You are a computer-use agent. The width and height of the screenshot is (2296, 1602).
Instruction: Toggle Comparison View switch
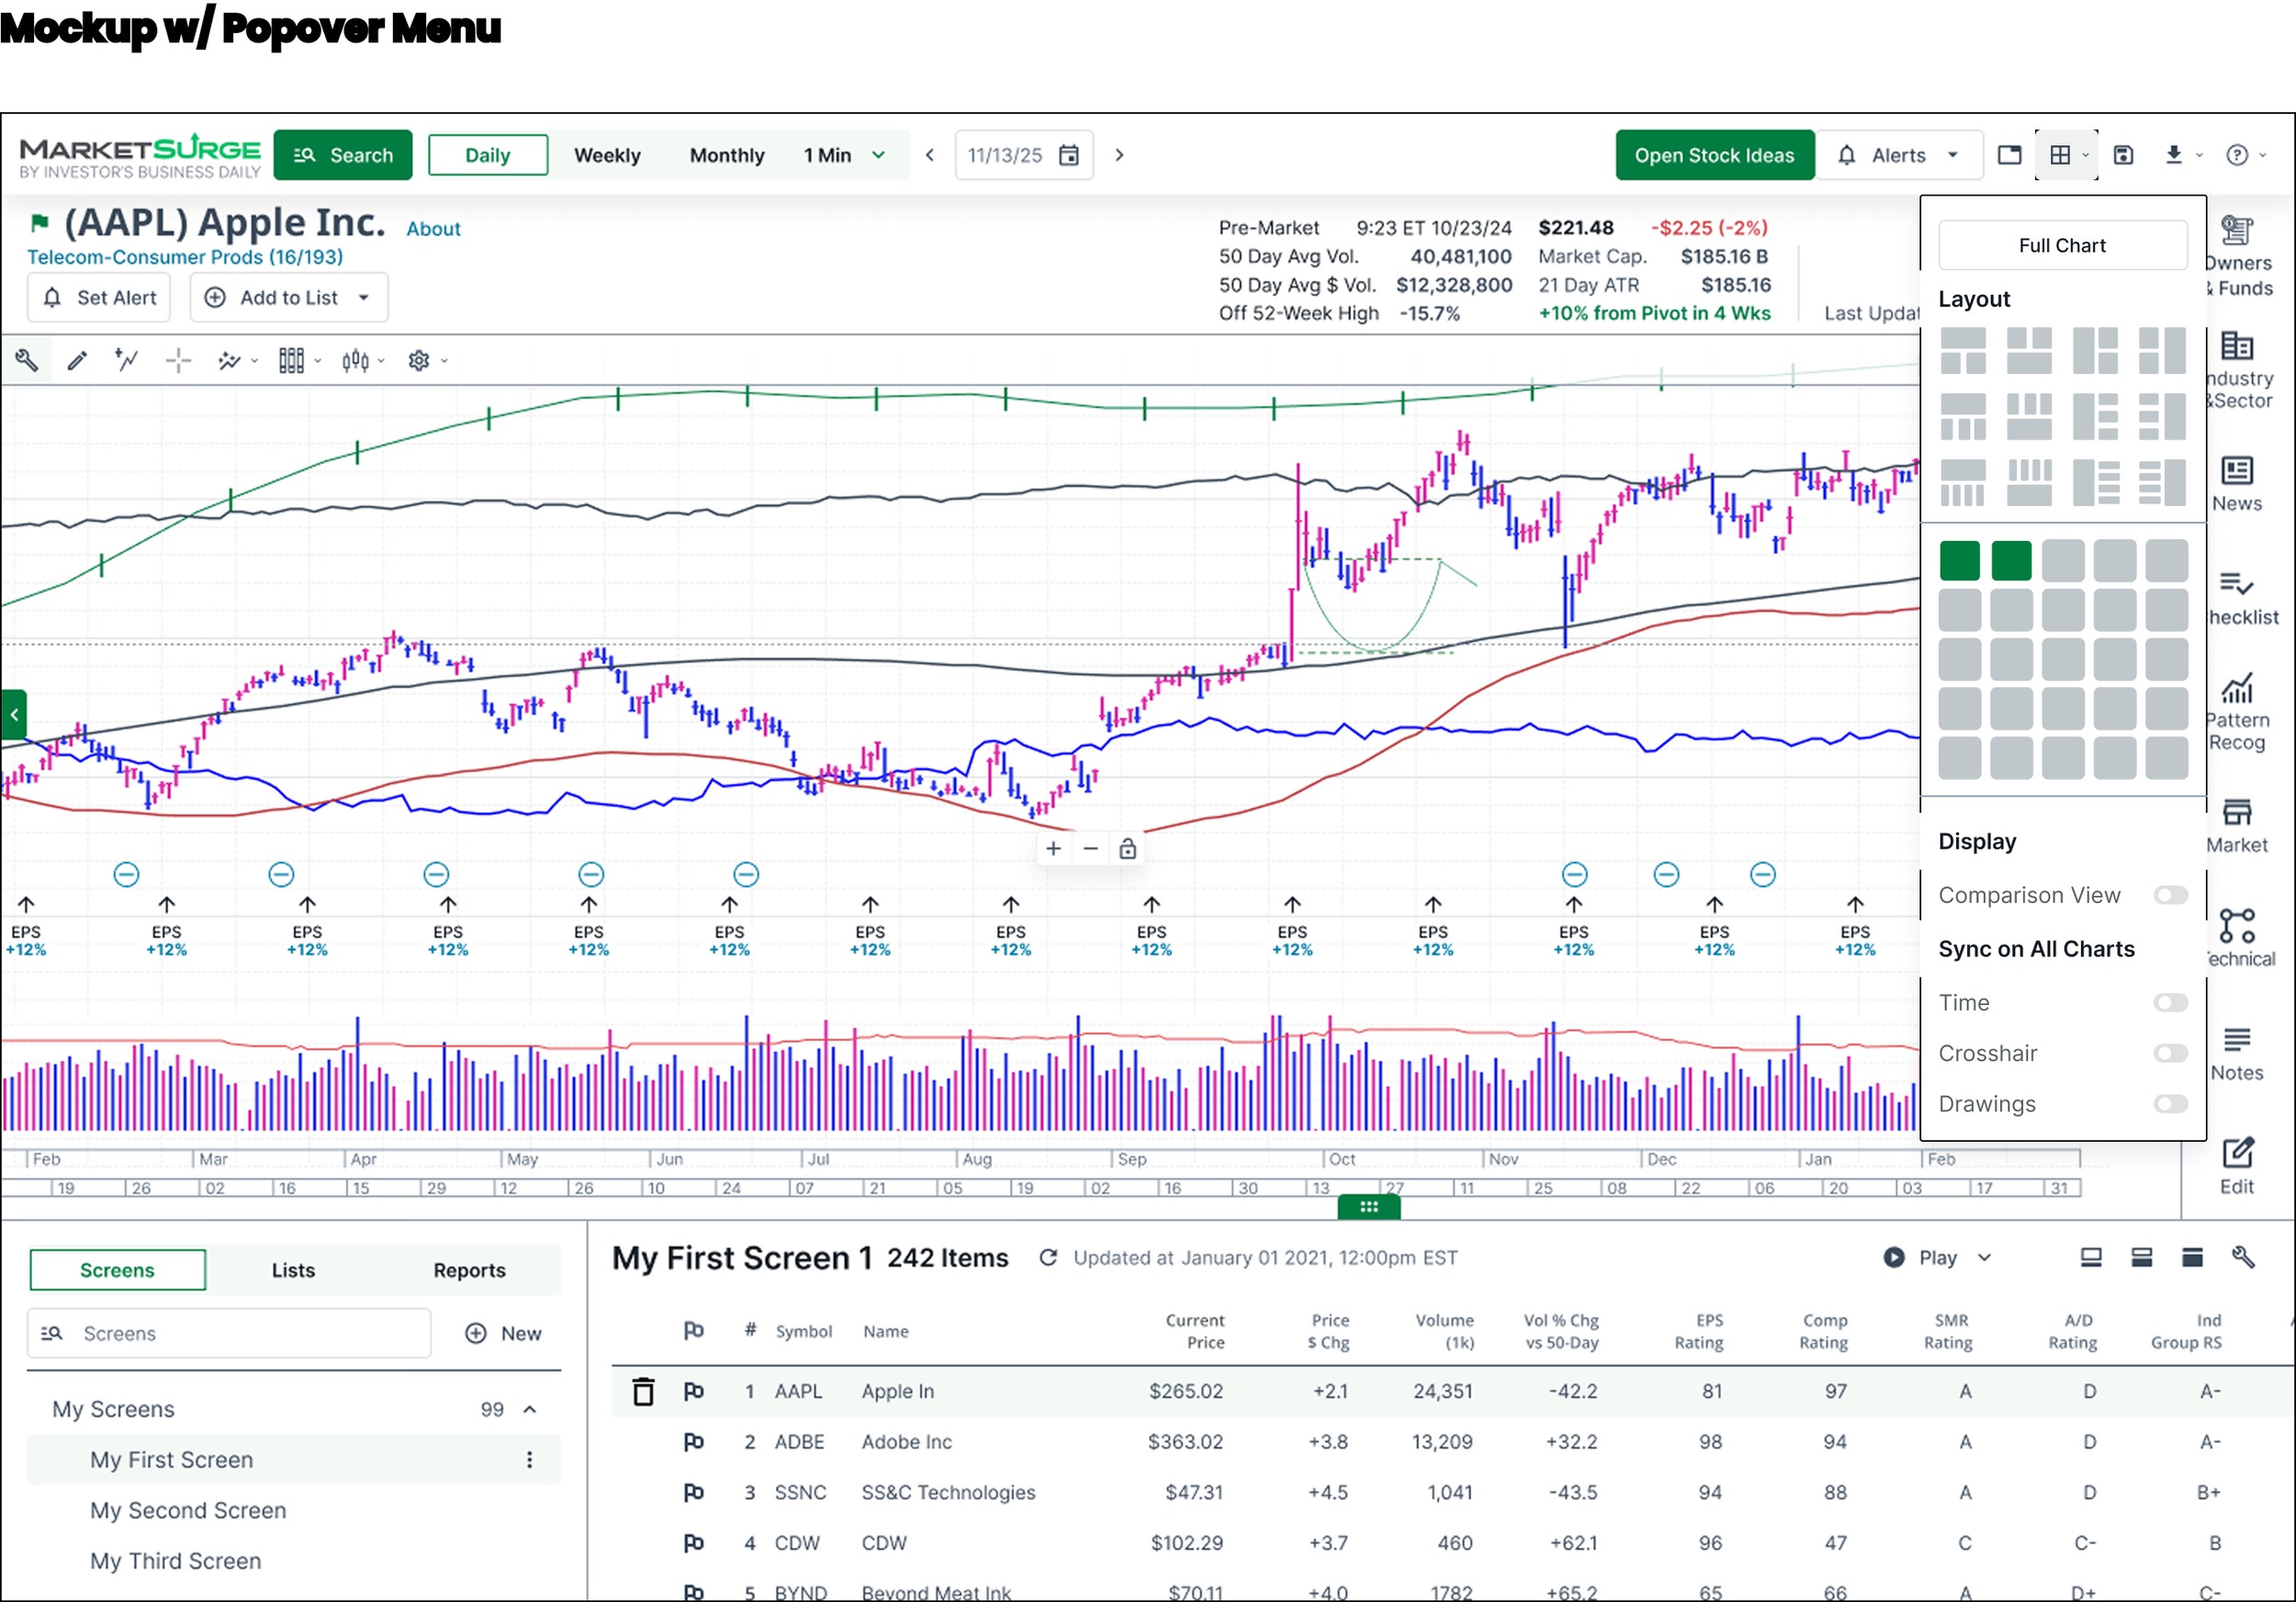(x=2170, y=895)
